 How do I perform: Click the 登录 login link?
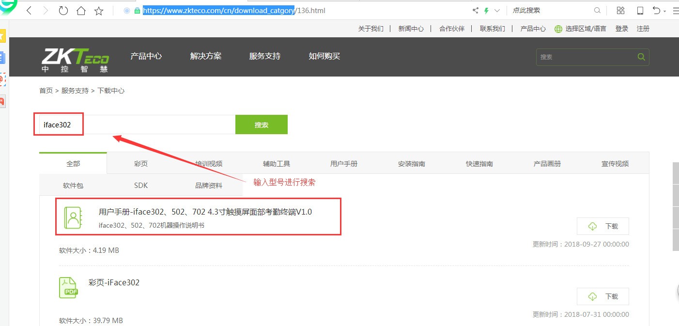pos(621,29)
